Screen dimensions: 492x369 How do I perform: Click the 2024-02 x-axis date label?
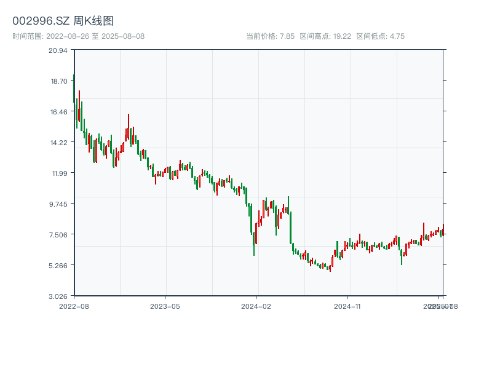click(256, 306)
